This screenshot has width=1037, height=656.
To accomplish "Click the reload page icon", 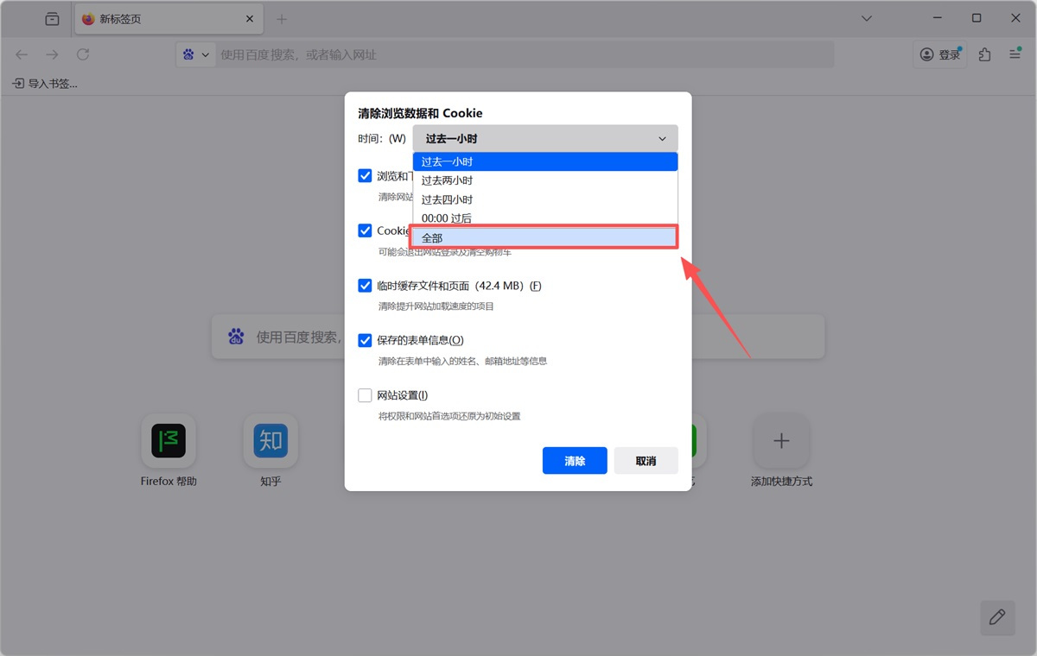I will pyautogui.click(x=83, y=54).
